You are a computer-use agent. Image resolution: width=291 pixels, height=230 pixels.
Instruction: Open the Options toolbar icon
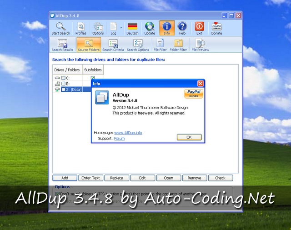pos(98,26)
